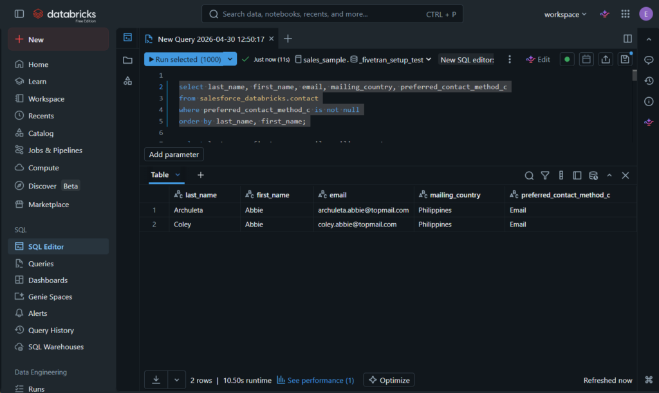Open download options dropdown arrow
The width and height of the screenshot is (659, 393).
(176, 380)
